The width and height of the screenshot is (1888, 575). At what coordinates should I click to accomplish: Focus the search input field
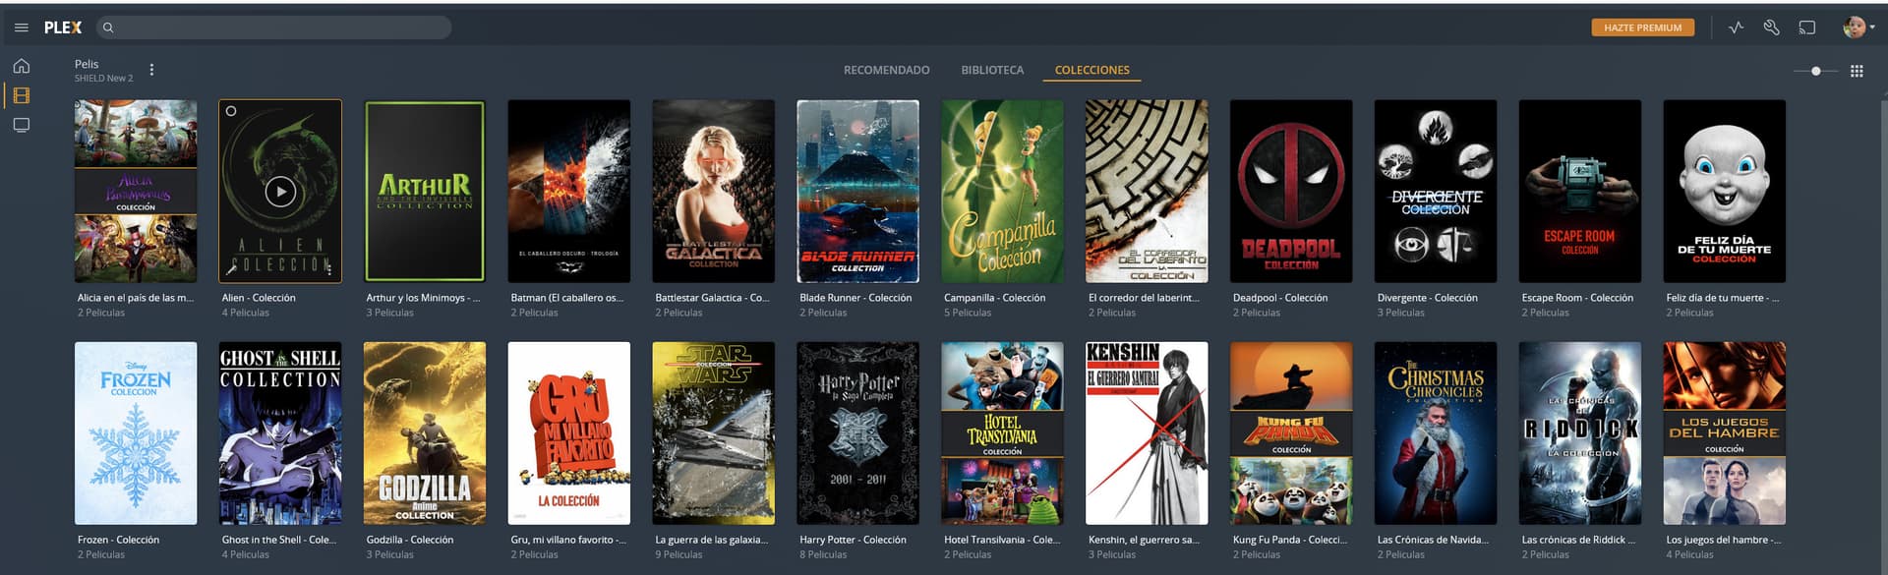275,28
